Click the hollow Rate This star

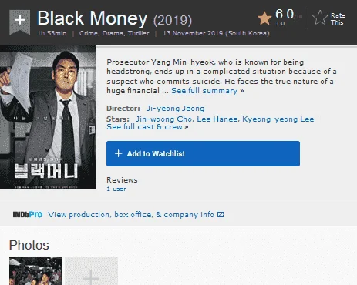click(320, 18)
